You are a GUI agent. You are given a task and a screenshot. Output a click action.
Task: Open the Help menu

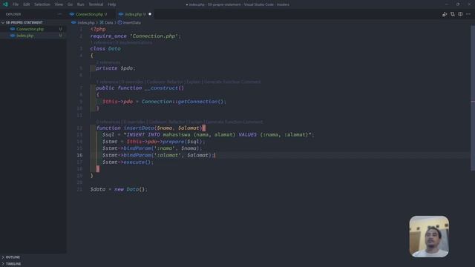click(x=112, y=4)
